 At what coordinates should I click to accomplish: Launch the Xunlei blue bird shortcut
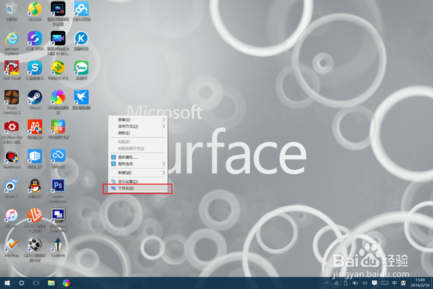[x=81, y=100]
